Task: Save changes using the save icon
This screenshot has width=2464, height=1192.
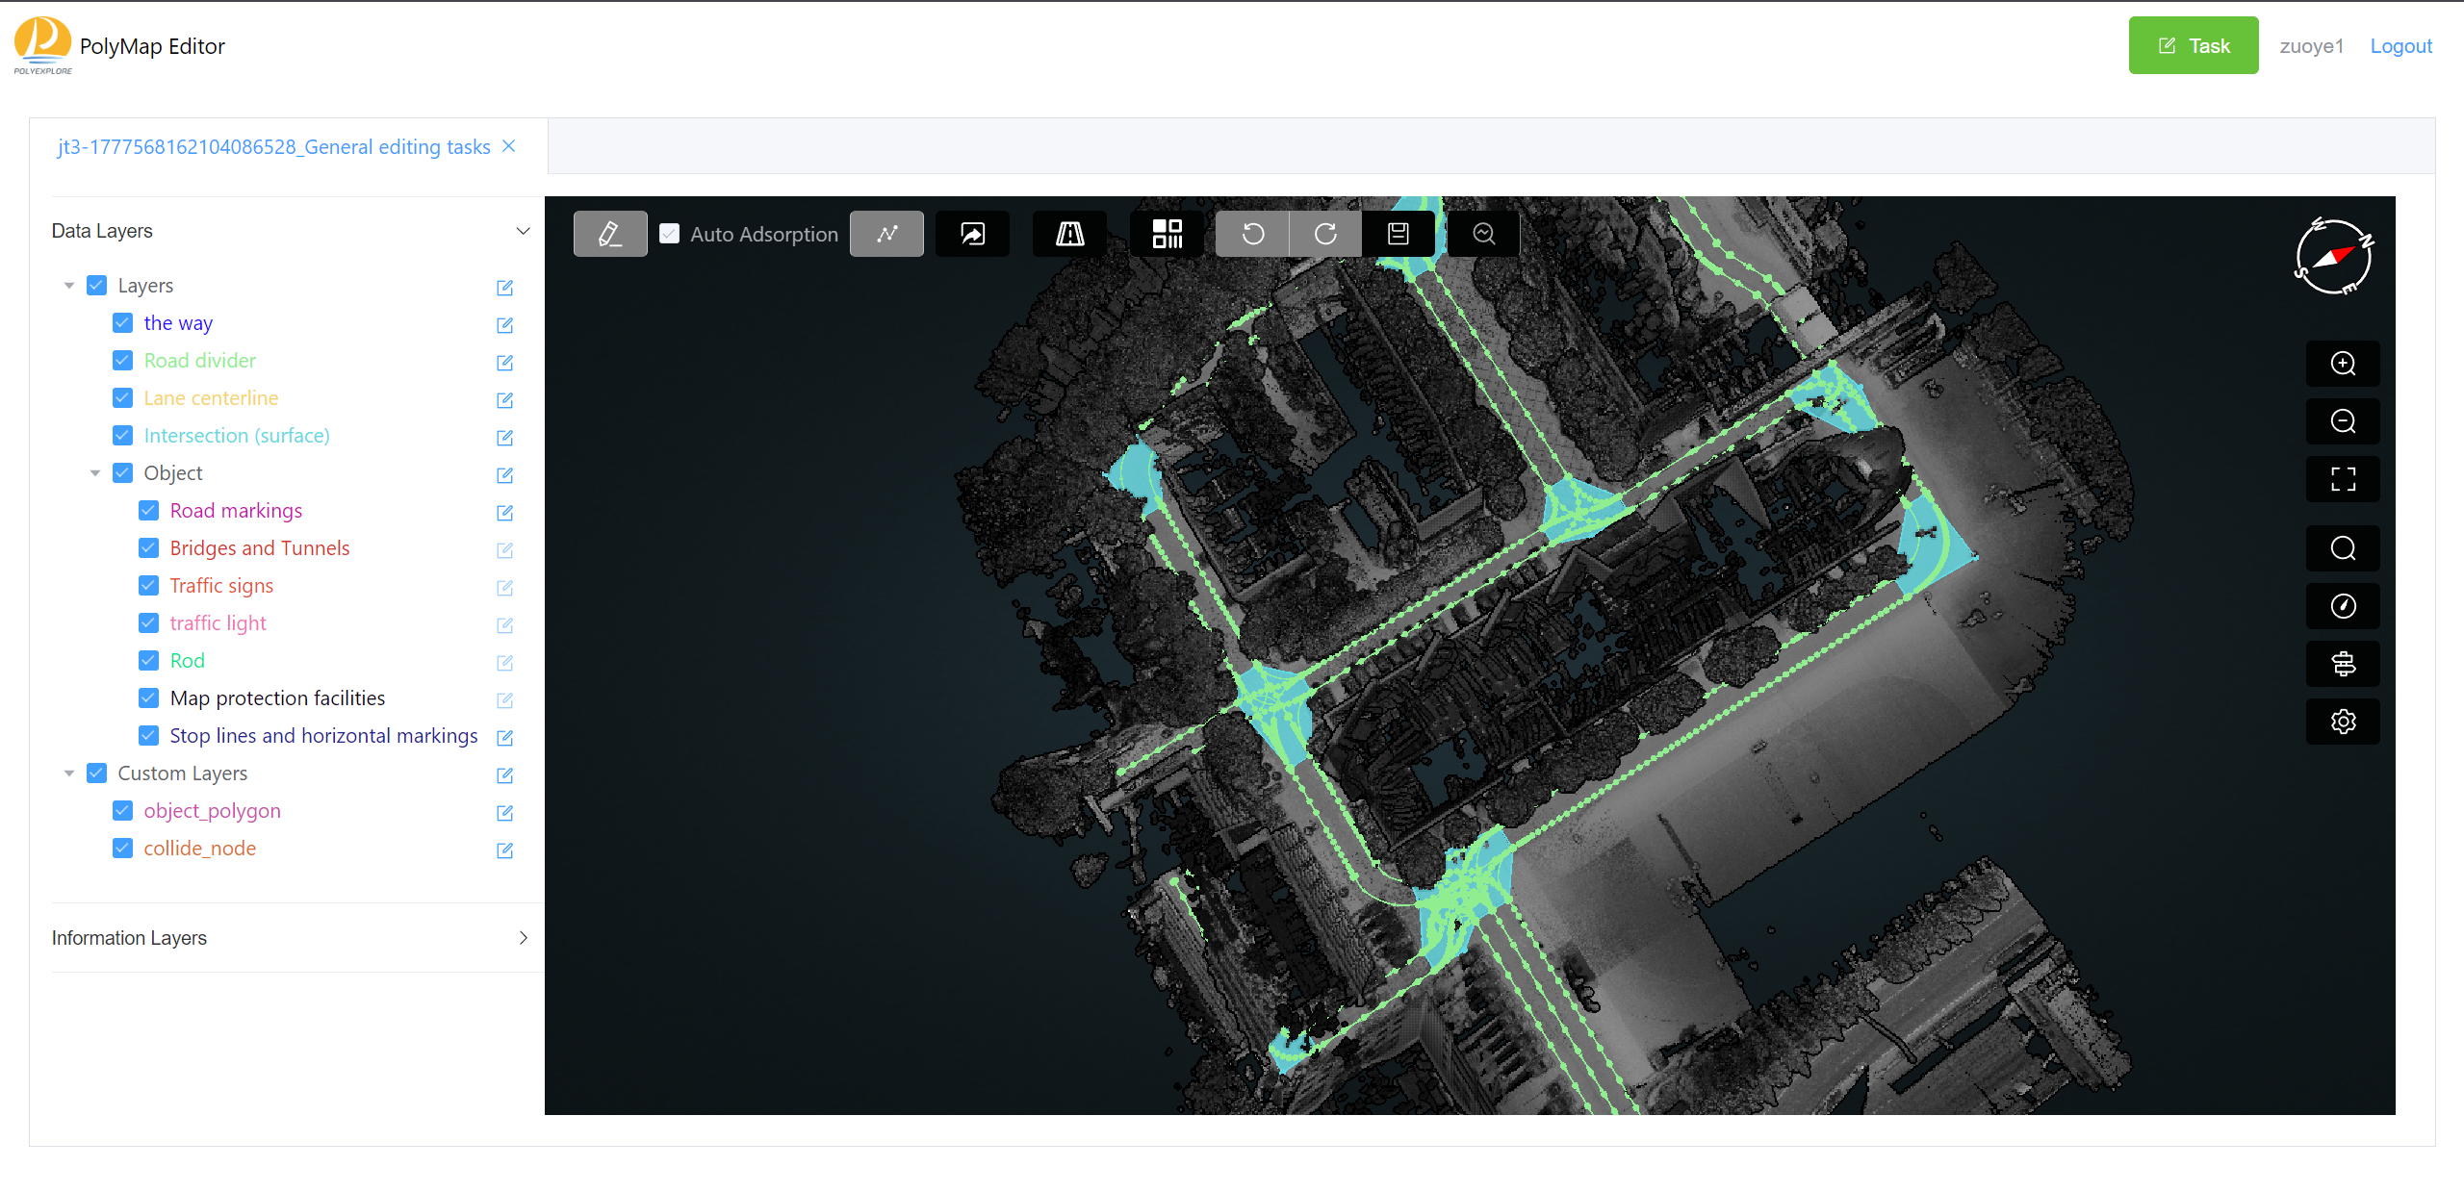Action: tap(1399, 233)
